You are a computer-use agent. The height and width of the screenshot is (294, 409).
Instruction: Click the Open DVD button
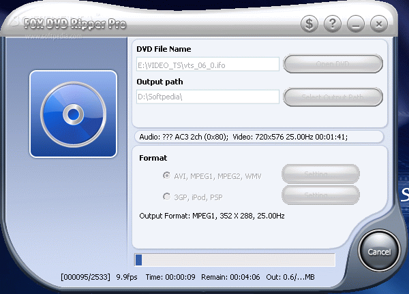tap(333, 64)
